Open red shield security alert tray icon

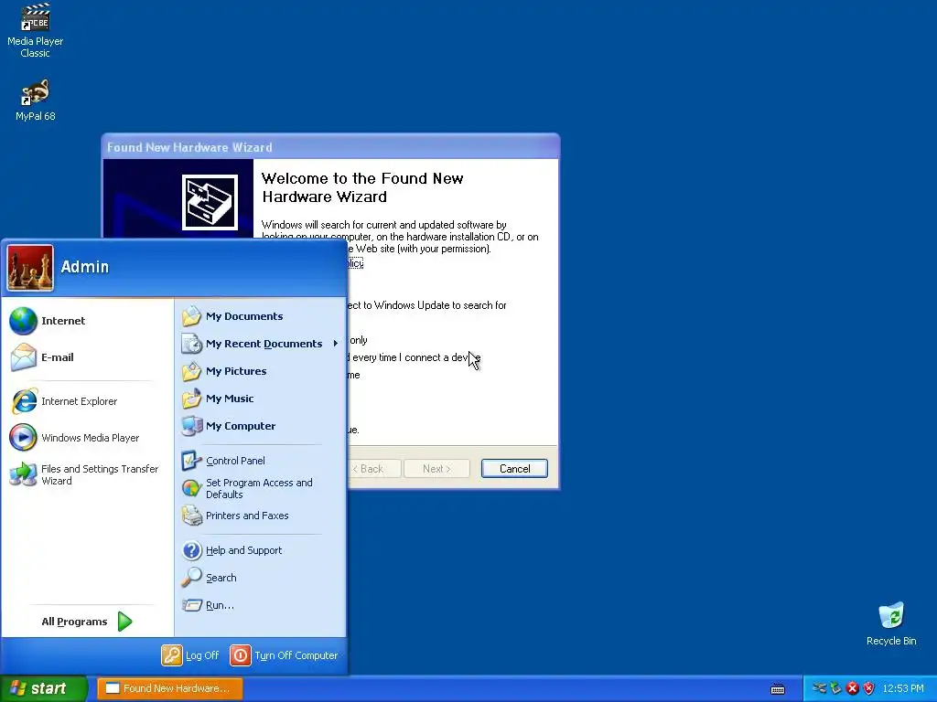(x=869, y=688)
